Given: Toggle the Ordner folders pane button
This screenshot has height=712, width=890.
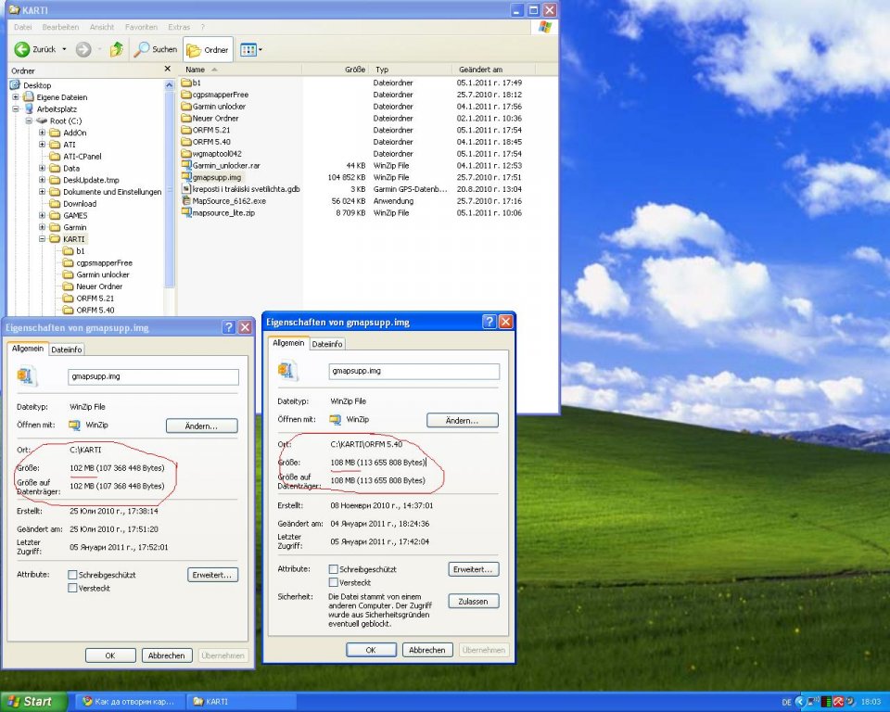Looking at the screenshot, I should point(208,49).
